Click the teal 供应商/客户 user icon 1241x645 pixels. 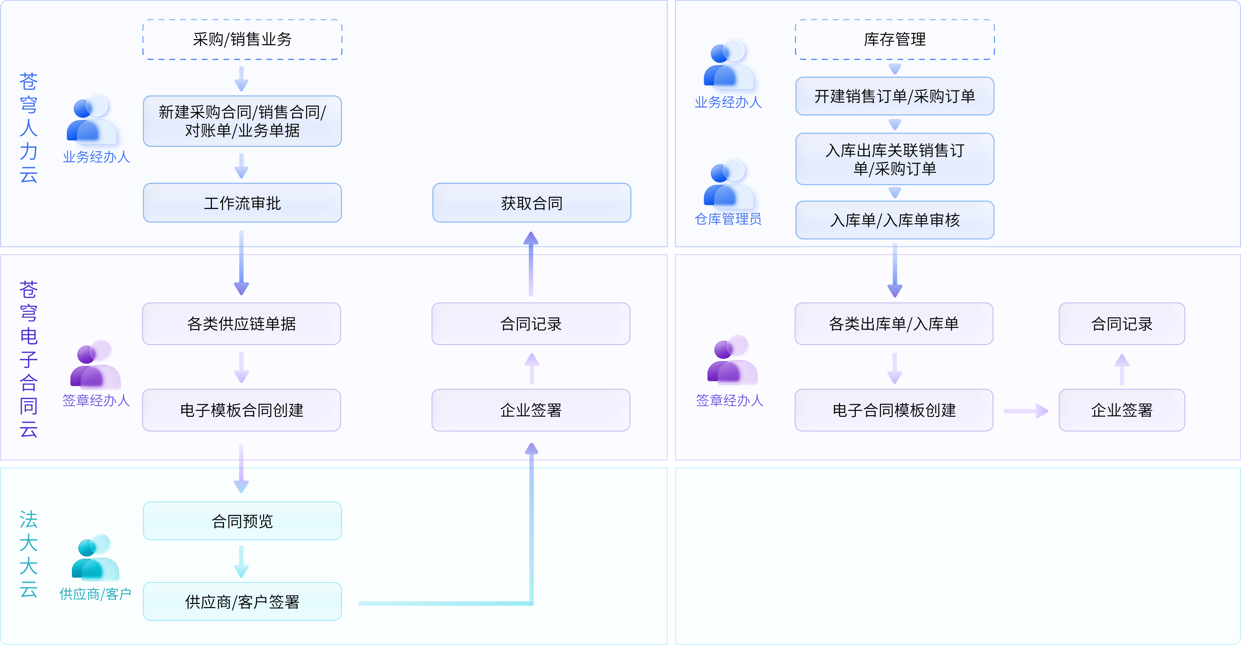[95, 557]
